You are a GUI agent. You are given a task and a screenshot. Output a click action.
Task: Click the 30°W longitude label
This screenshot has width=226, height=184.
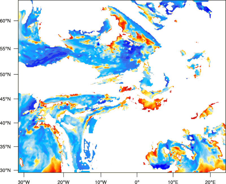pos(24,182)
